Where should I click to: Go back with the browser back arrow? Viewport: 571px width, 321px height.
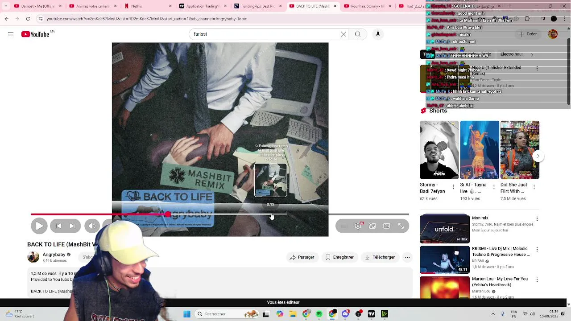pos(6,19)
